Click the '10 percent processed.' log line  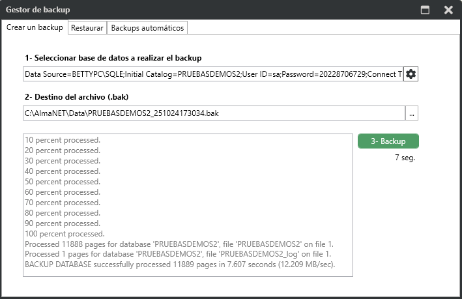click(62, 140)
